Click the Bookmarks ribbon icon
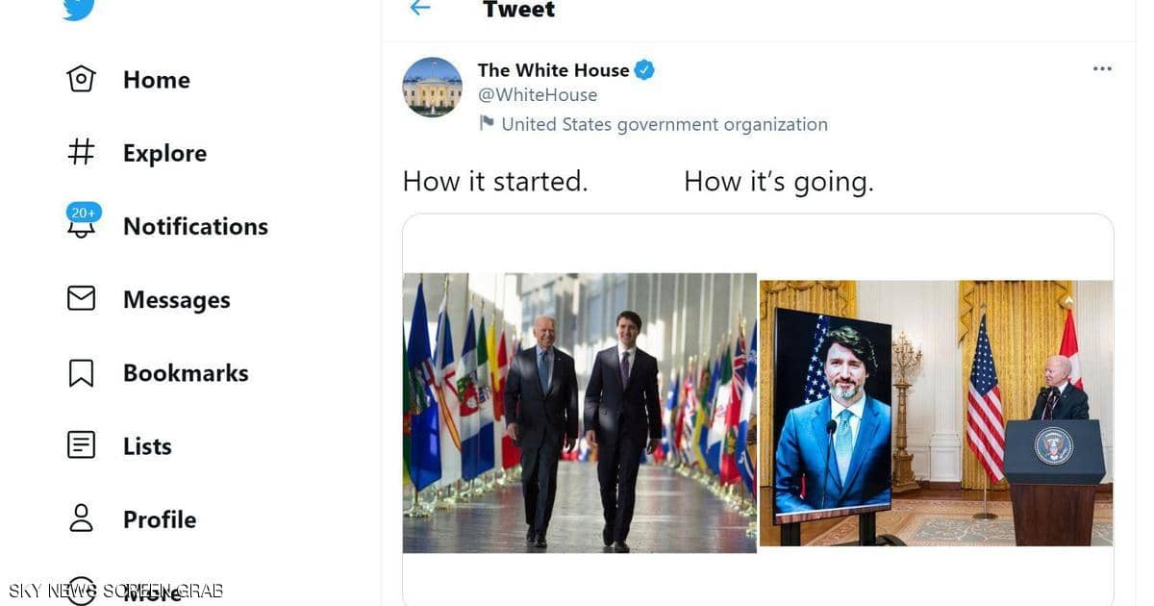The height and width of the screenshot is (606, 1154). pyautogui.click(x=81, y=372)
